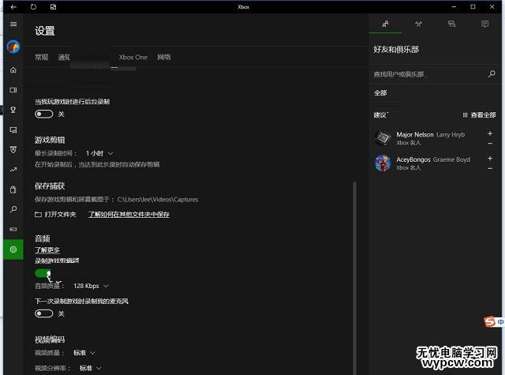Open Clubs shield icon in sidebar
Viewport: 505px width, 375px height.
click(13, 150)
